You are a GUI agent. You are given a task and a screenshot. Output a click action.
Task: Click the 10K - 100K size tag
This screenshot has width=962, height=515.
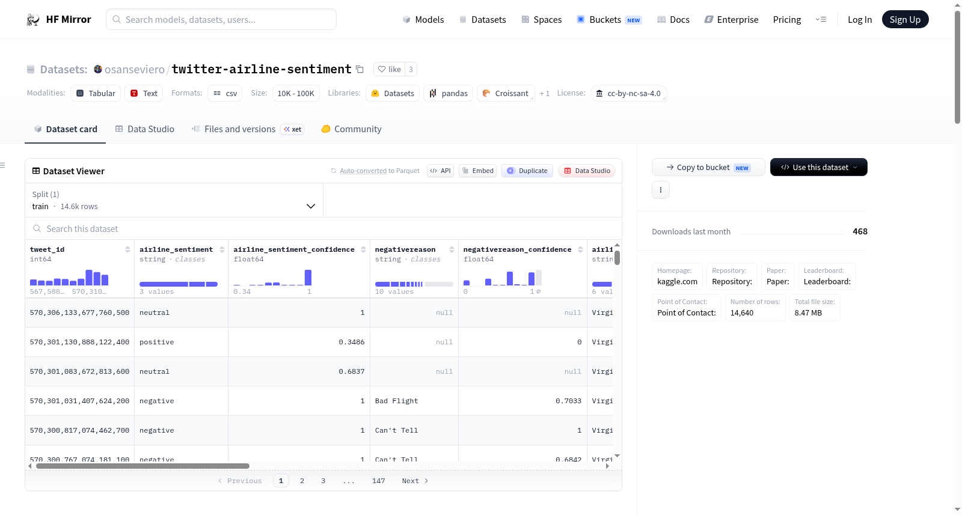[x=296, y=93]
